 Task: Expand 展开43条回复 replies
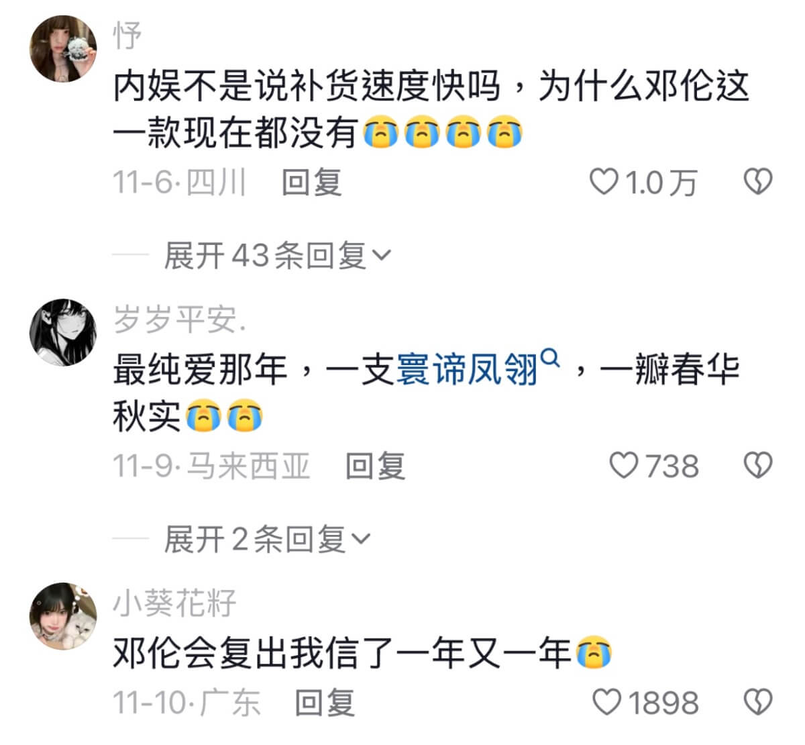[x=278, y=256]
